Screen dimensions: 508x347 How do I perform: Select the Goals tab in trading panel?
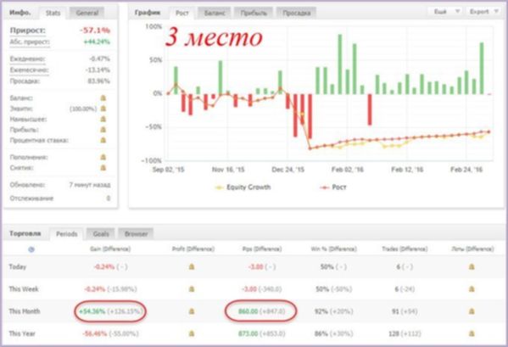tap(101, 234)
